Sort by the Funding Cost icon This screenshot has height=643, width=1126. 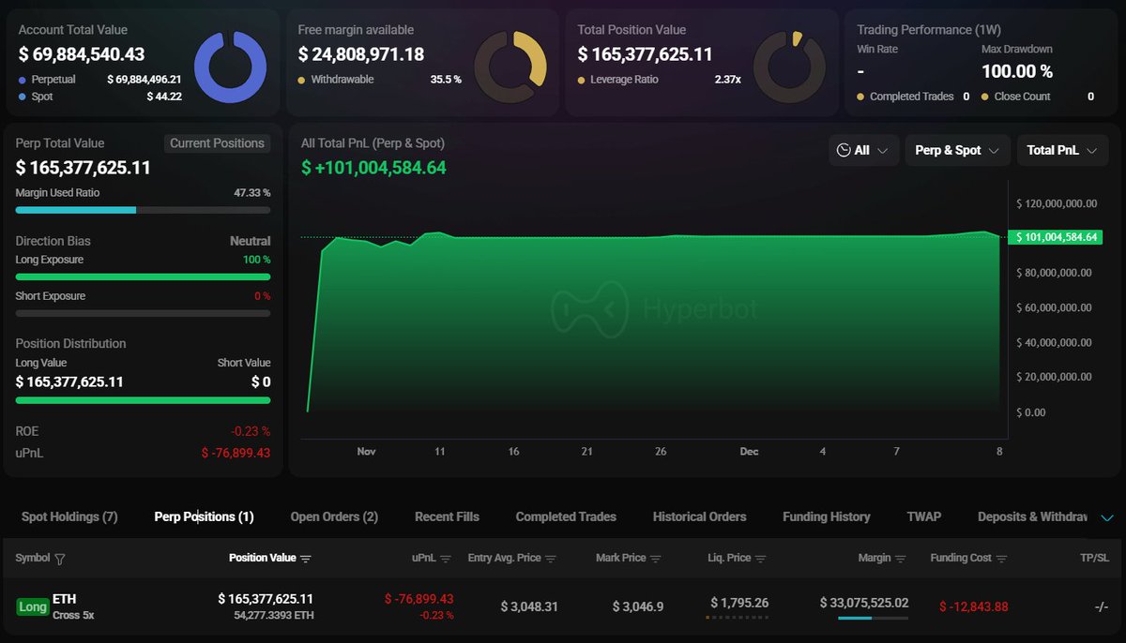1001,559
